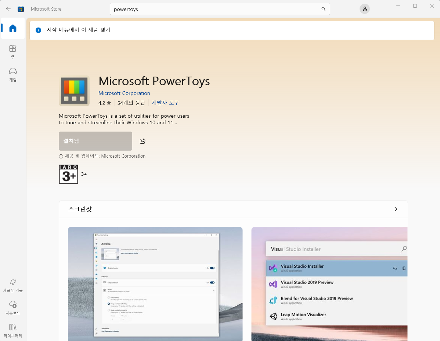Viewport: 440px width, 341px height.
Task: Click the 스크린샷 section heading
Action: click(80, 209)
